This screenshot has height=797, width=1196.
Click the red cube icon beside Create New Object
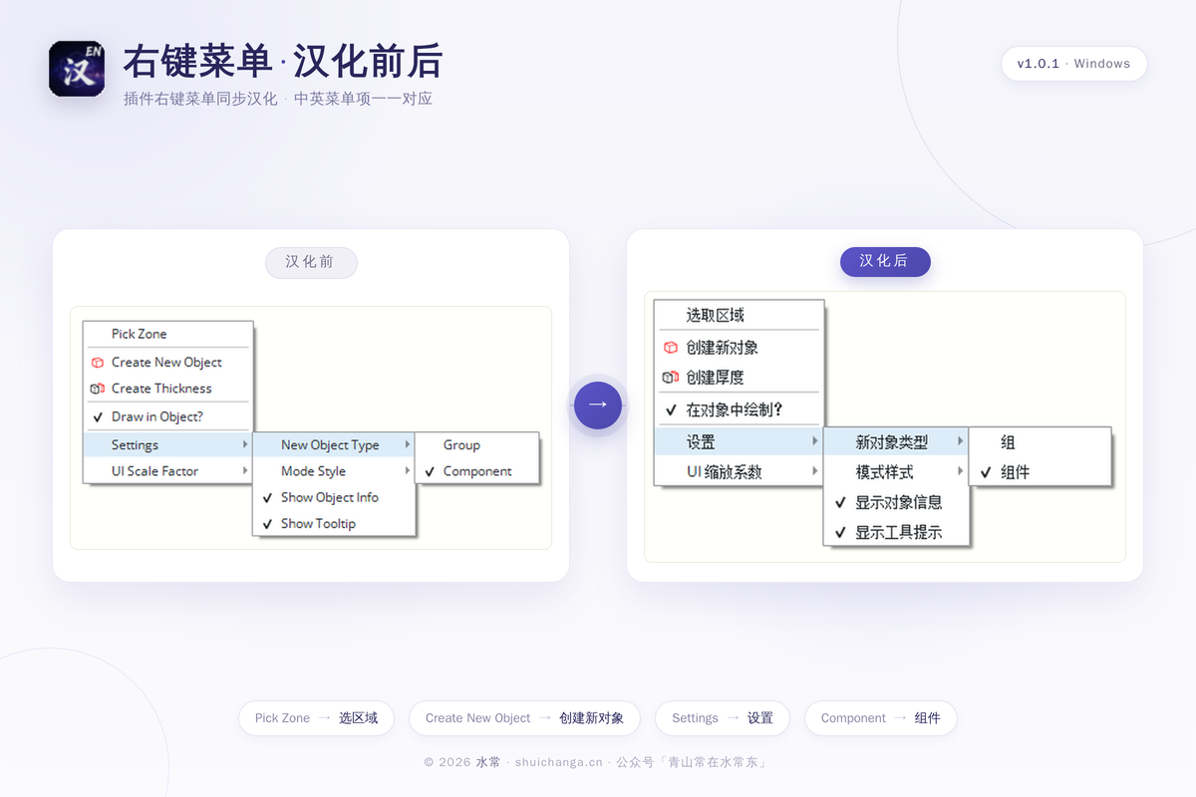(x=97, y=363)
